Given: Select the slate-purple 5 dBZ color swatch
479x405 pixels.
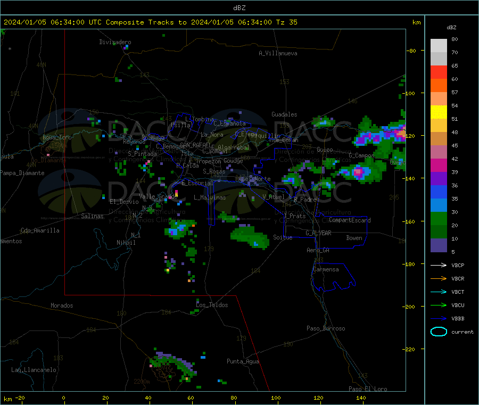Looking at the screenshot, I should coord(439,245).
